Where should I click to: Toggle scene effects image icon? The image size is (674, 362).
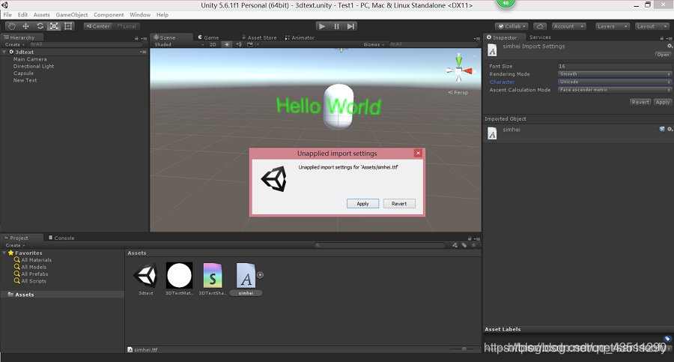point(250,44)
